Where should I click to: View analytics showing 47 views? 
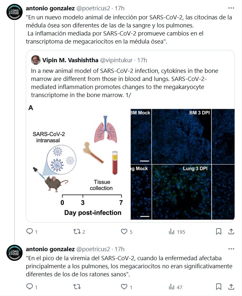172,287
